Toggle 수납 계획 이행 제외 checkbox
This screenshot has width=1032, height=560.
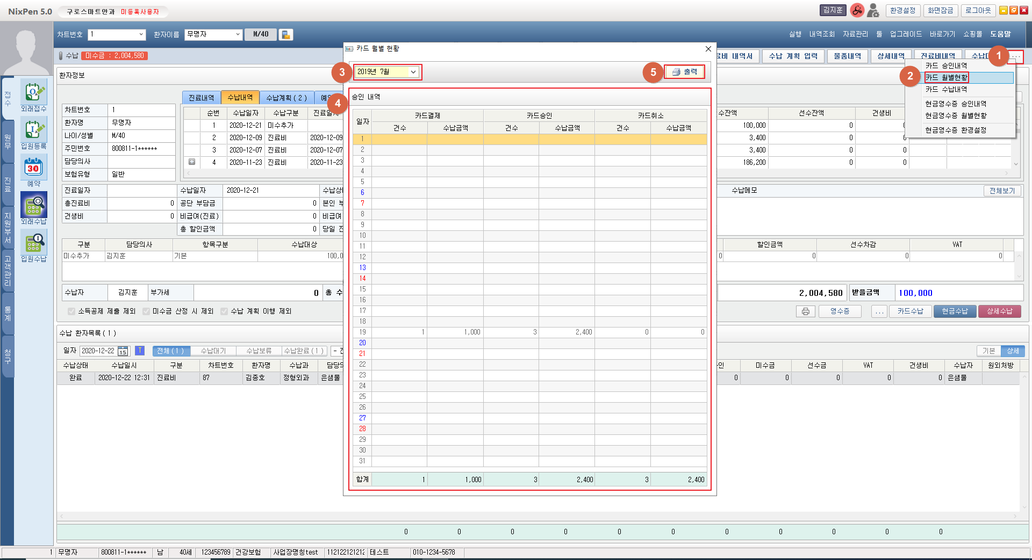tap(224, 311)
